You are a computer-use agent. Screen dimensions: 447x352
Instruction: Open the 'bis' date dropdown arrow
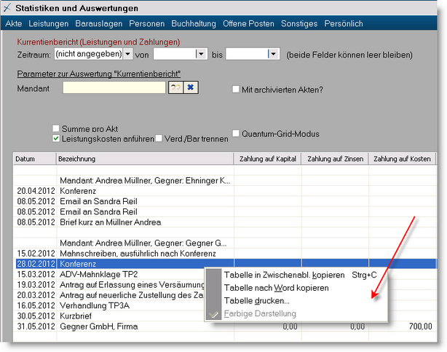click(274, 54)
